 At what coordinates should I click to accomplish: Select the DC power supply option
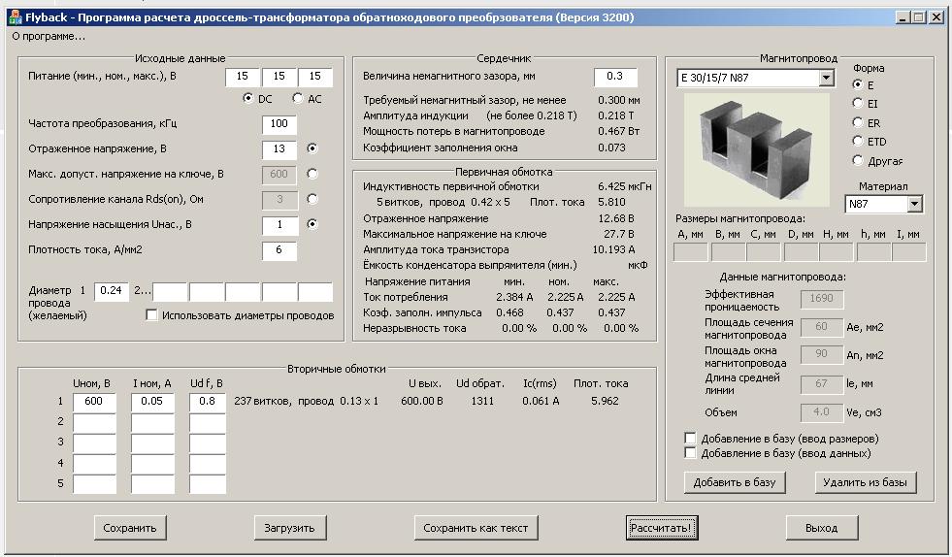point(248,99)
